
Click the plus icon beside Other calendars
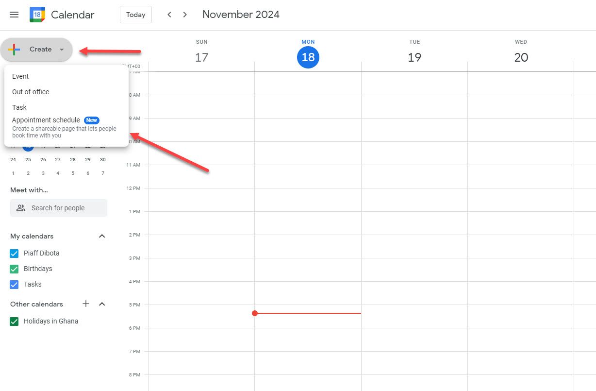click(85, 304)
